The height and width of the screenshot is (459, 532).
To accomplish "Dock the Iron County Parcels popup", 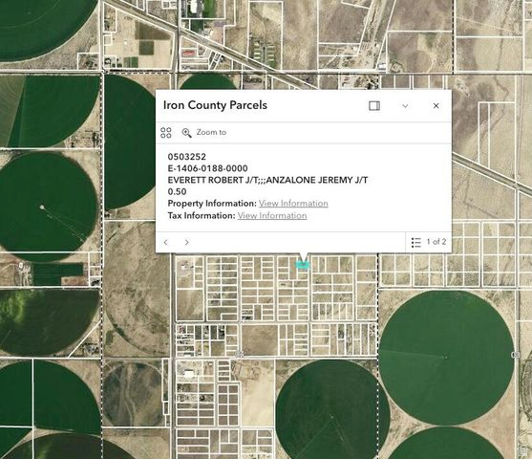I will 374,105.
